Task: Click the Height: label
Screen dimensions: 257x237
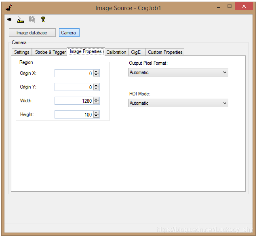Action: coord(27,114)
